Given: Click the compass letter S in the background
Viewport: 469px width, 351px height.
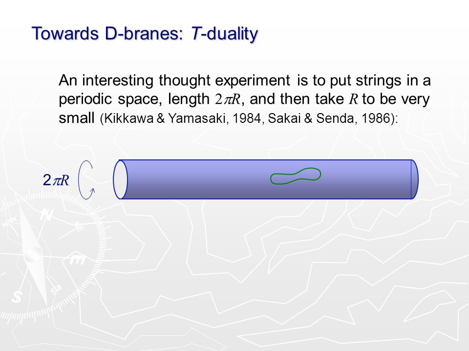Looking at the screenshot, I should (x=17, y=297).
